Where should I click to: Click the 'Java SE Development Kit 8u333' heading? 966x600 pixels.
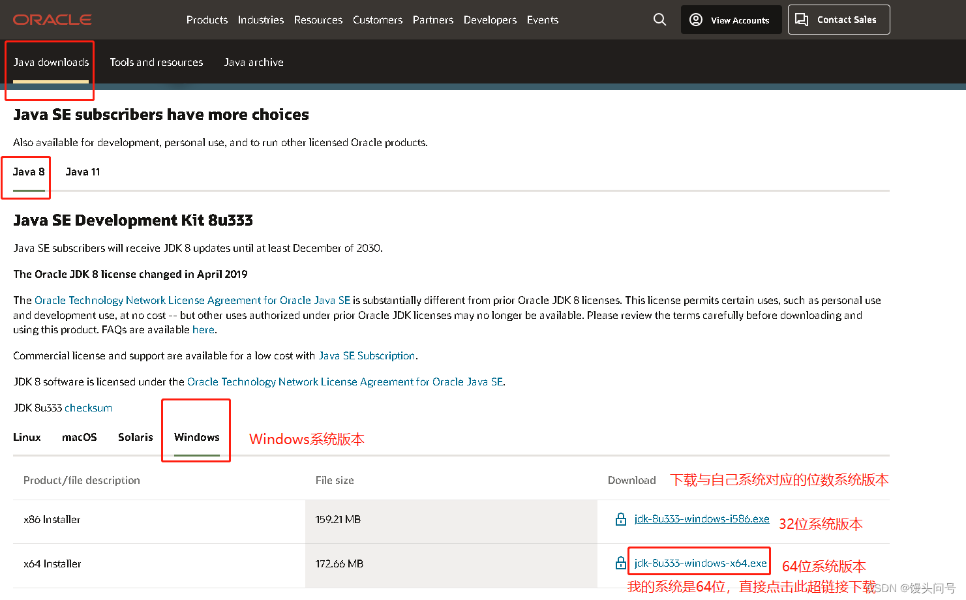tap(133, 220)
